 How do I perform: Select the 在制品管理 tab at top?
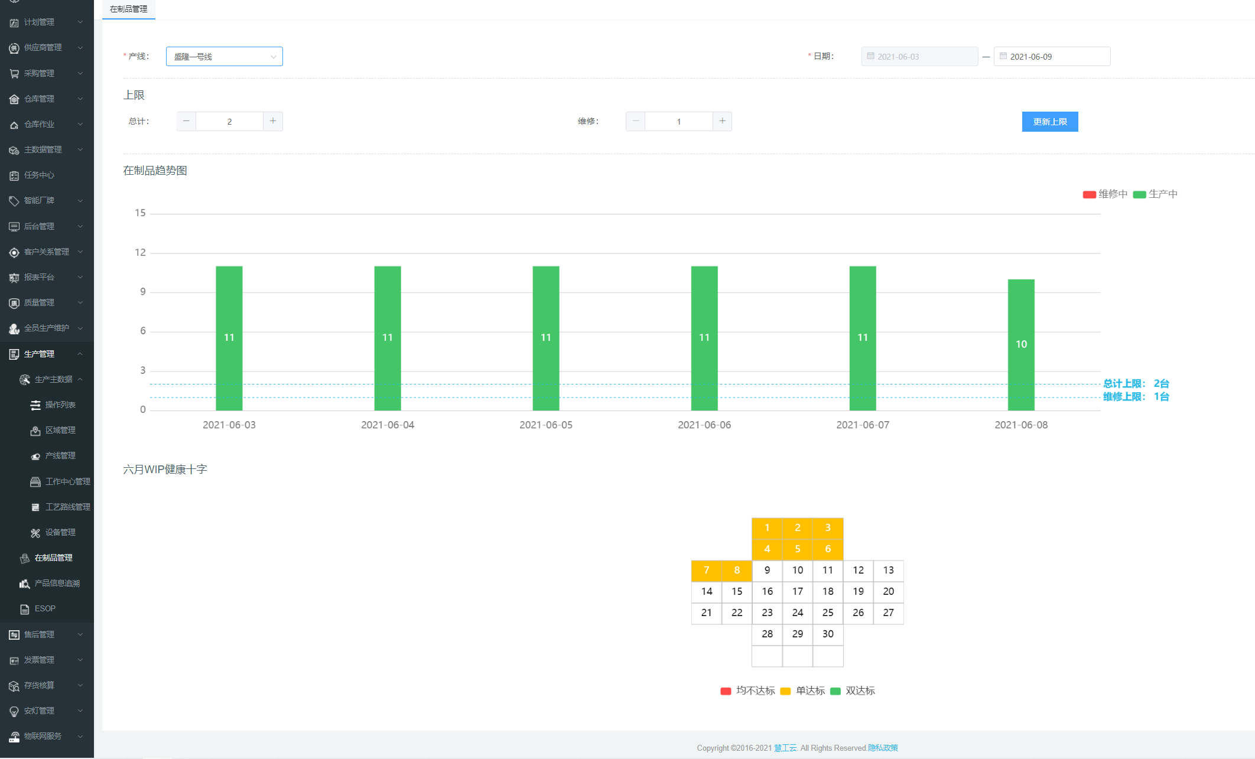(x=128, y=9)
